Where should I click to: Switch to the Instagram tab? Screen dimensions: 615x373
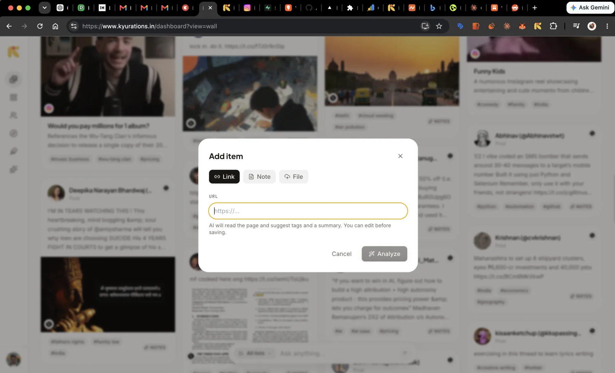[x=247, y=8]
